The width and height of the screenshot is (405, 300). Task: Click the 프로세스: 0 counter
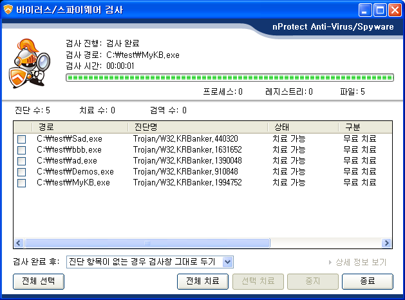pyautogui.click(x=223, y=92)
